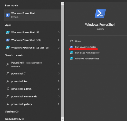127x121 pixels.
Task: Click the Run as Administrator icon
Action: coord(72,47)
